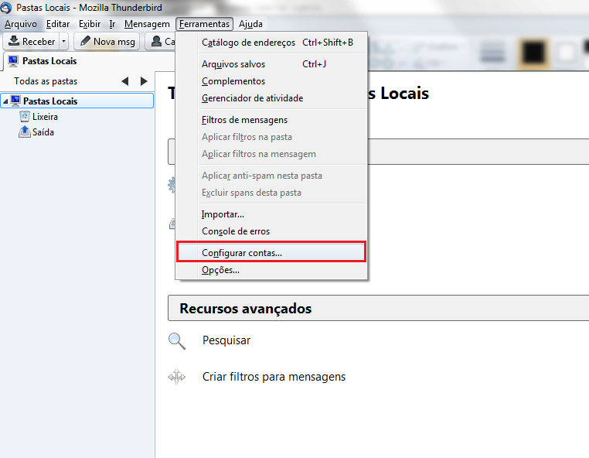Click Todas as pastas label

coord(46,81)
